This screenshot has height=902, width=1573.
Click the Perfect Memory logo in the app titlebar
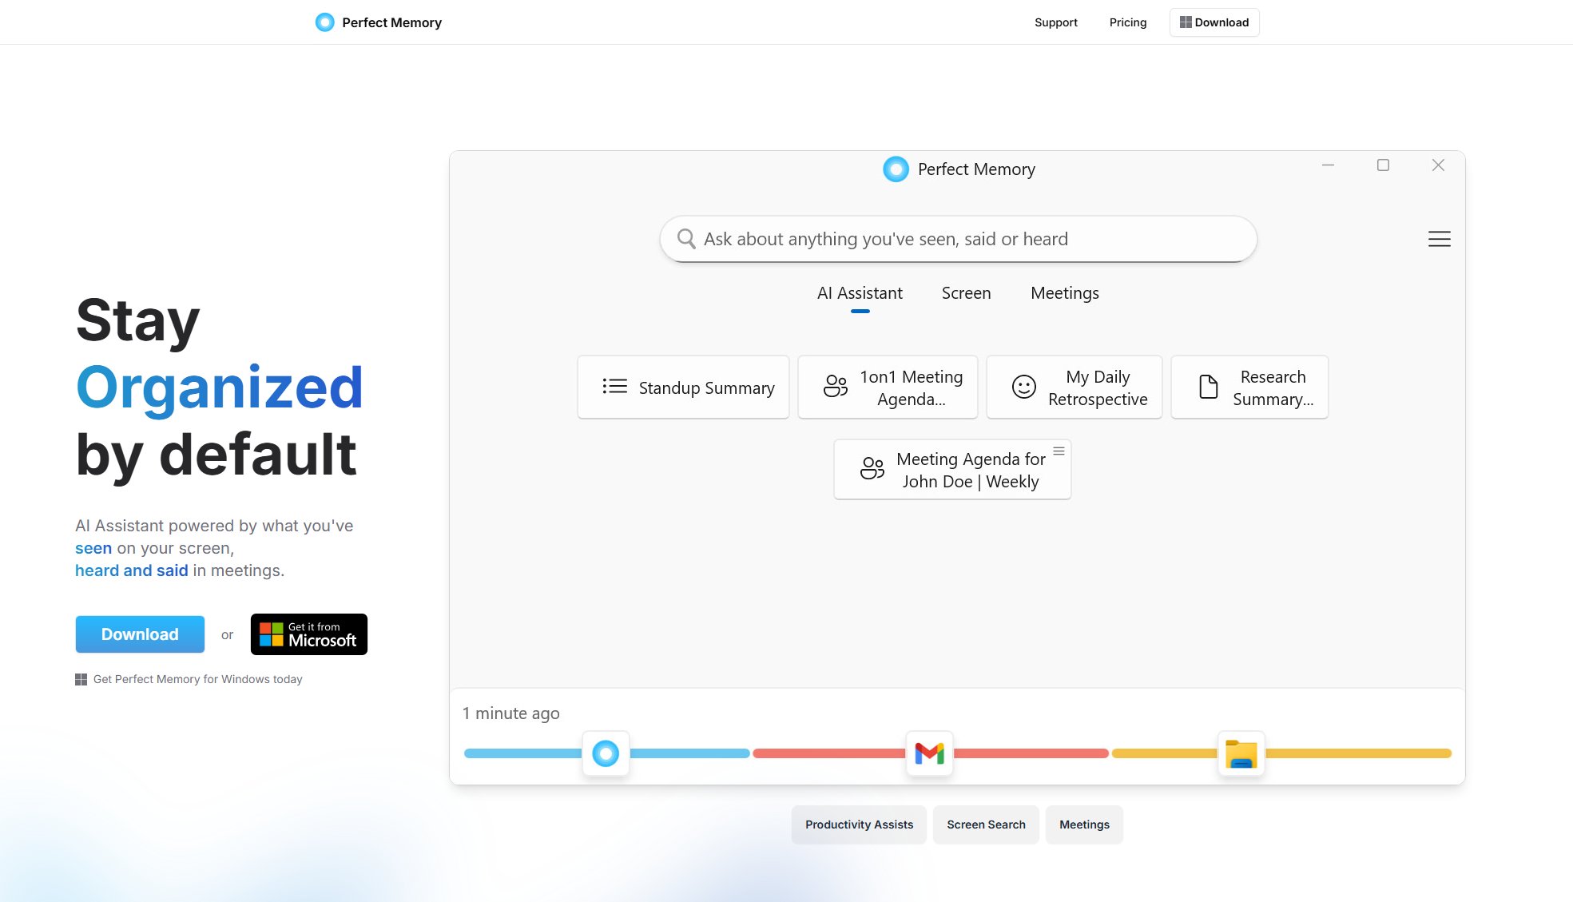coord(896,169)
